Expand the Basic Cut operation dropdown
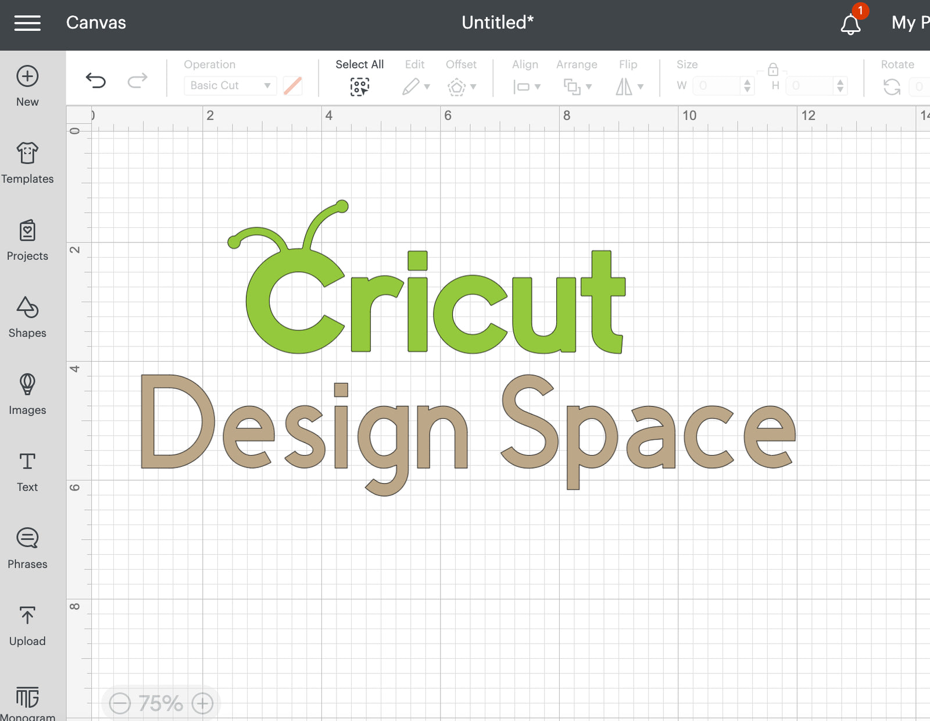Viewport: 930px width, 721px height. tap(230, 85)
